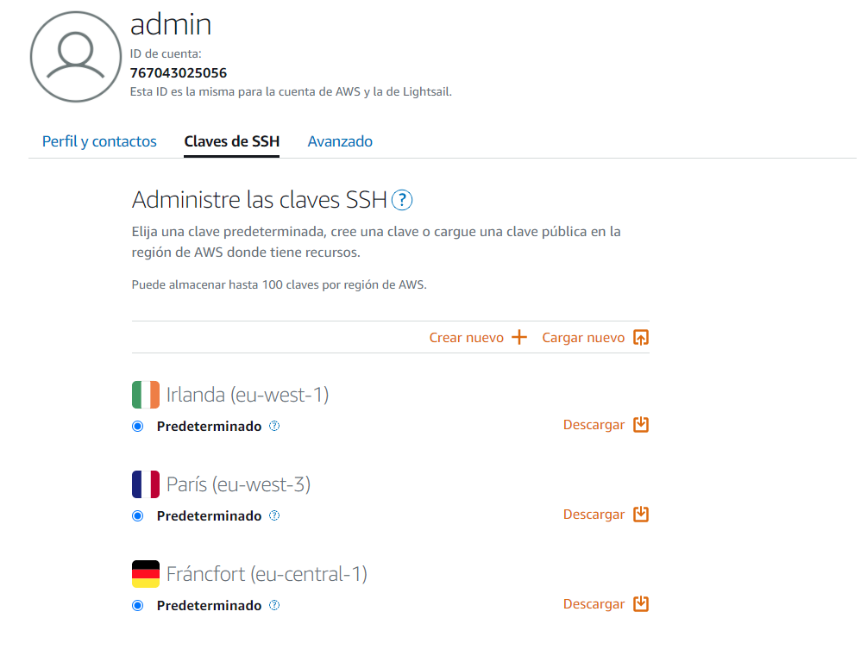
Task: Click the Cargar nuevo link
Action: [583, 338]
